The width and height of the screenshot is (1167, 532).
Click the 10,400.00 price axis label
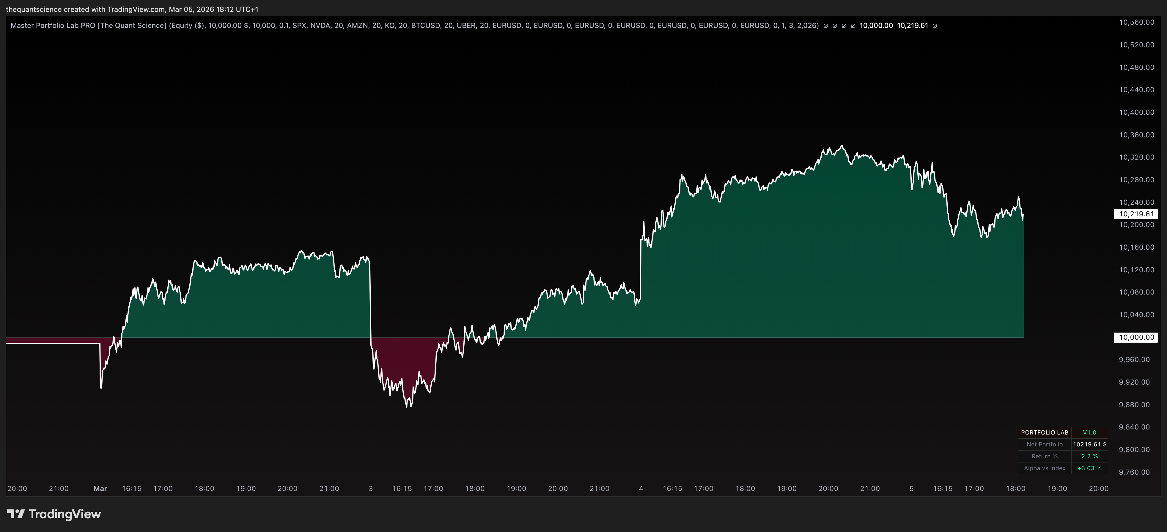pos(1136,112)
